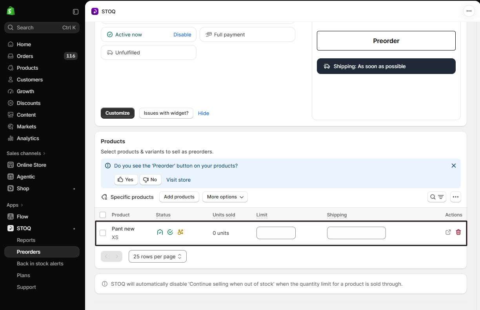Select the Pant new row checkbox
The height and width of the screenshot is (310, 480).
(103, 233)
